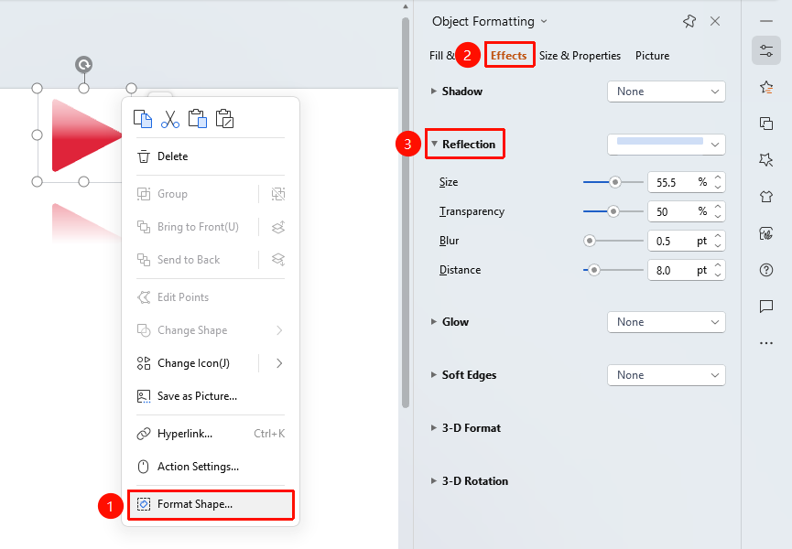Click the reflection Size slider
The height and width of the screenshot is (549, 792).
613,182
